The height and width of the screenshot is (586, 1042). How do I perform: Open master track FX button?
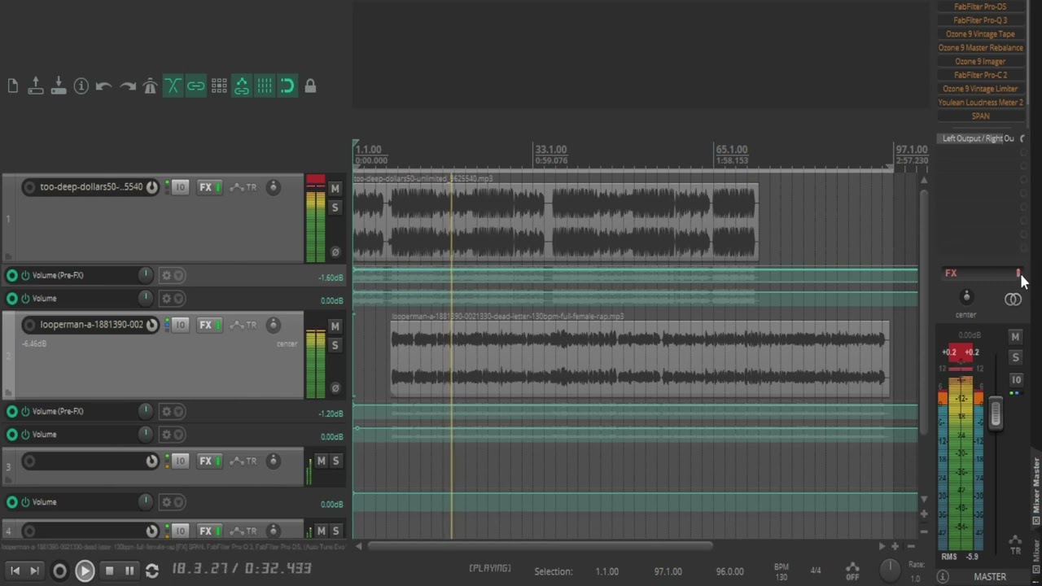(951, 273)
